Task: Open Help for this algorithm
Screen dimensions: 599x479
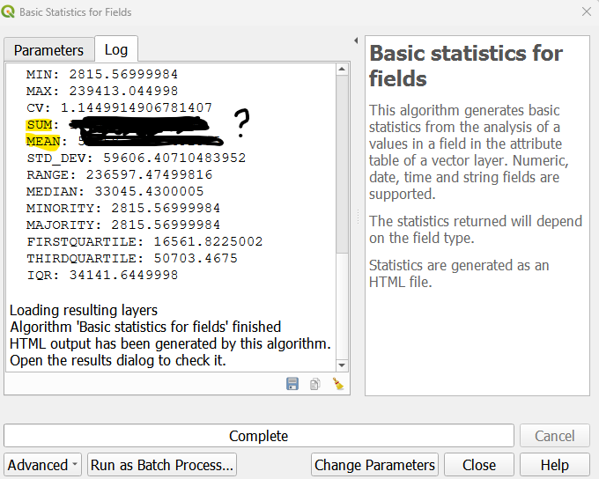Action: 554,465
